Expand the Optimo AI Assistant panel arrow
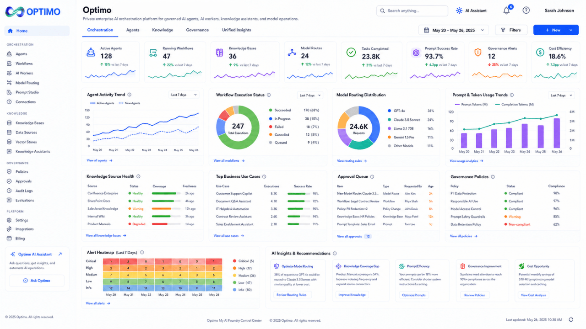The width and height of the screenshot is (586, 329). 60,254
